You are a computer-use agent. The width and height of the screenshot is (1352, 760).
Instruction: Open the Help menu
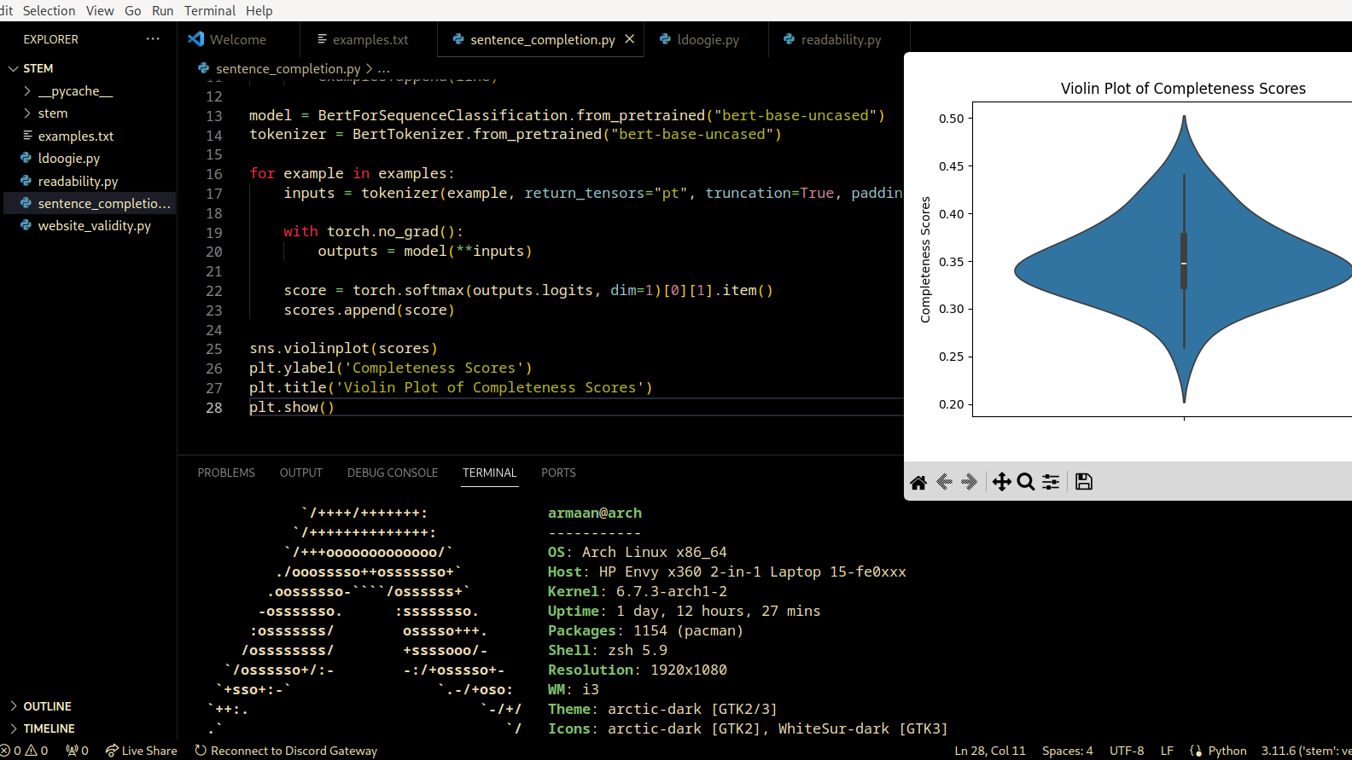[259, 10]
